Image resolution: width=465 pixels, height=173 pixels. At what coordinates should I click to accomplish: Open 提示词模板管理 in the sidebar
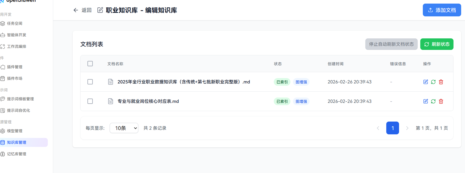(20, 99)
